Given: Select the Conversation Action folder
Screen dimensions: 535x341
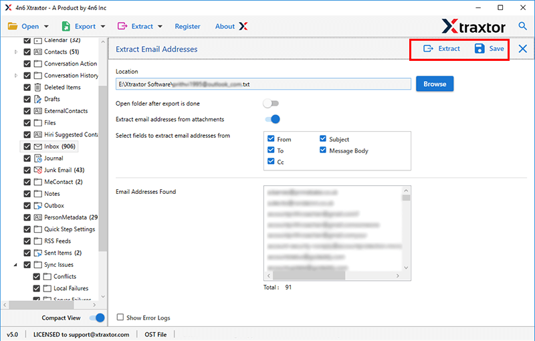Looking at the screenshot, I should (x=71, y=64).
